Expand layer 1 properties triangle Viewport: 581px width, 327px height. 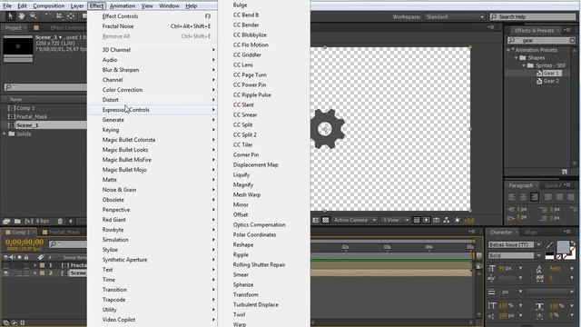[x=34, y=265]
